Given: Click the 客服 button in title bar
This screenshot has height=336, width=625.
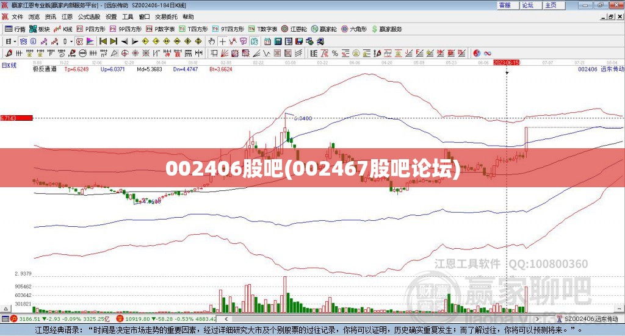Looking at the screenshot, I should [x=507, y=5].
